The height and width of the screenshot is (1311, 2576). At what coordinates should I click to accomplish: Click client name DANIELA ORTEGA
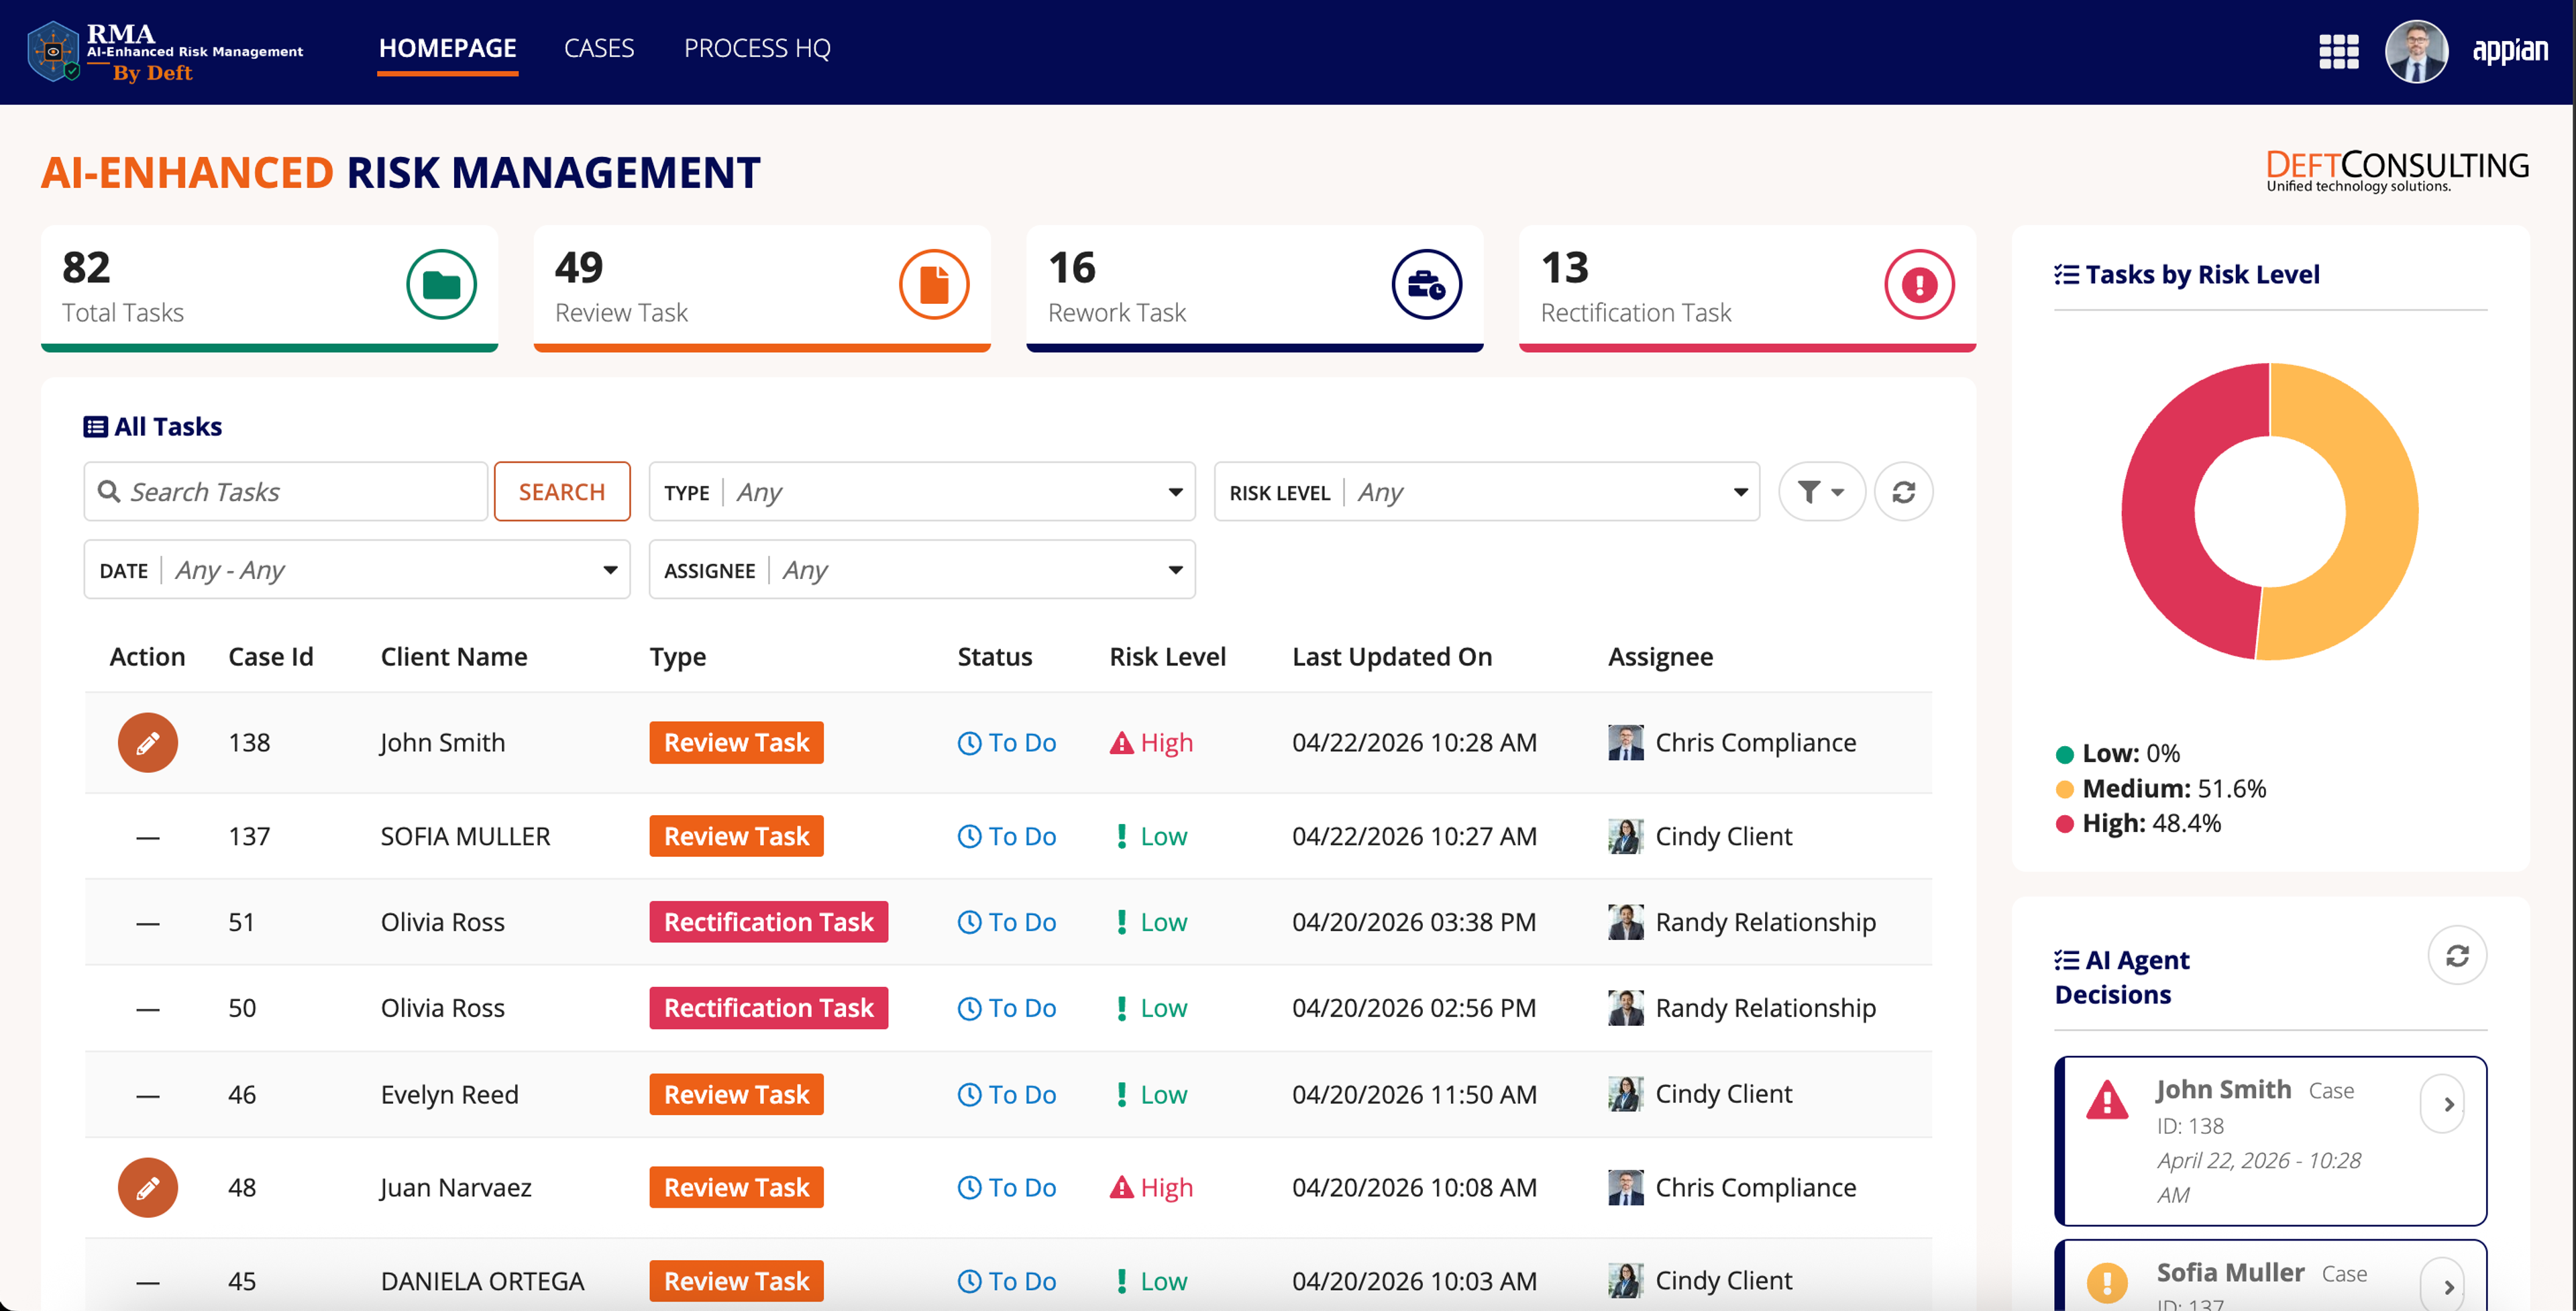482,1281
